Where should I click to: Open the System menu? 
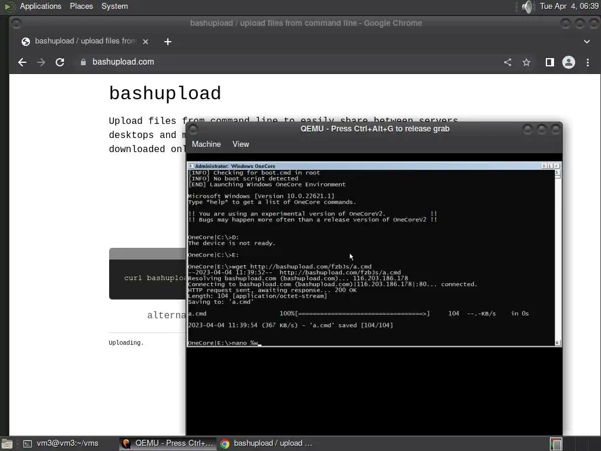pyautogui.click(x=114, y=6)
